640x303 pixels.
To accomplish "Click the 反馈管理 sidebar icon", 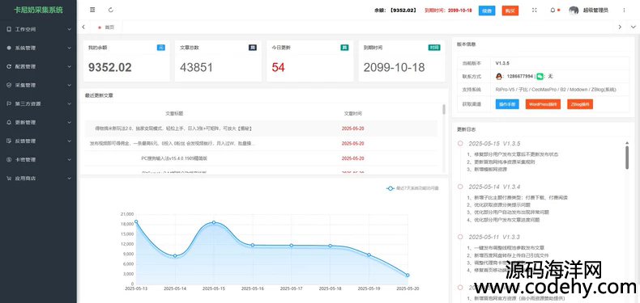I will pyautogui.click(x=9, y=141).
